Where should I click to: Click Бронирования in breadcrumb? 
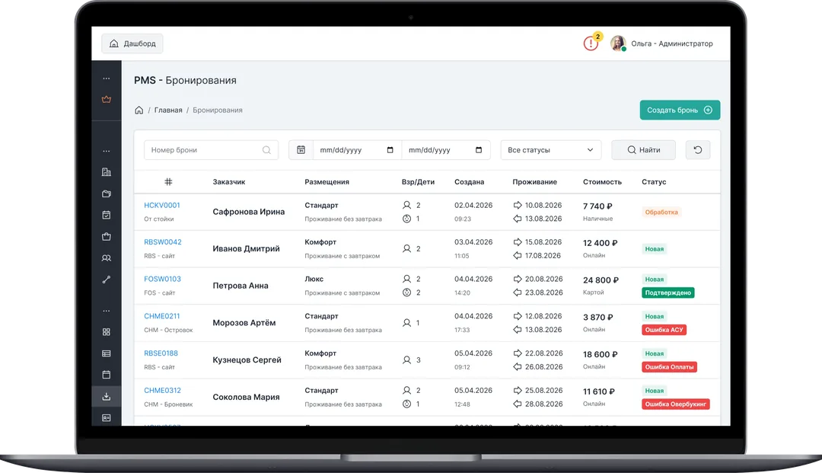[x=218, y=110]
